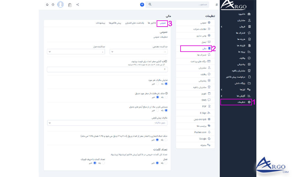Choose خیر for حذف نام مالیات از جدول
The width and height of the screenshot is (295, 177).
click(x=158, y=97)
